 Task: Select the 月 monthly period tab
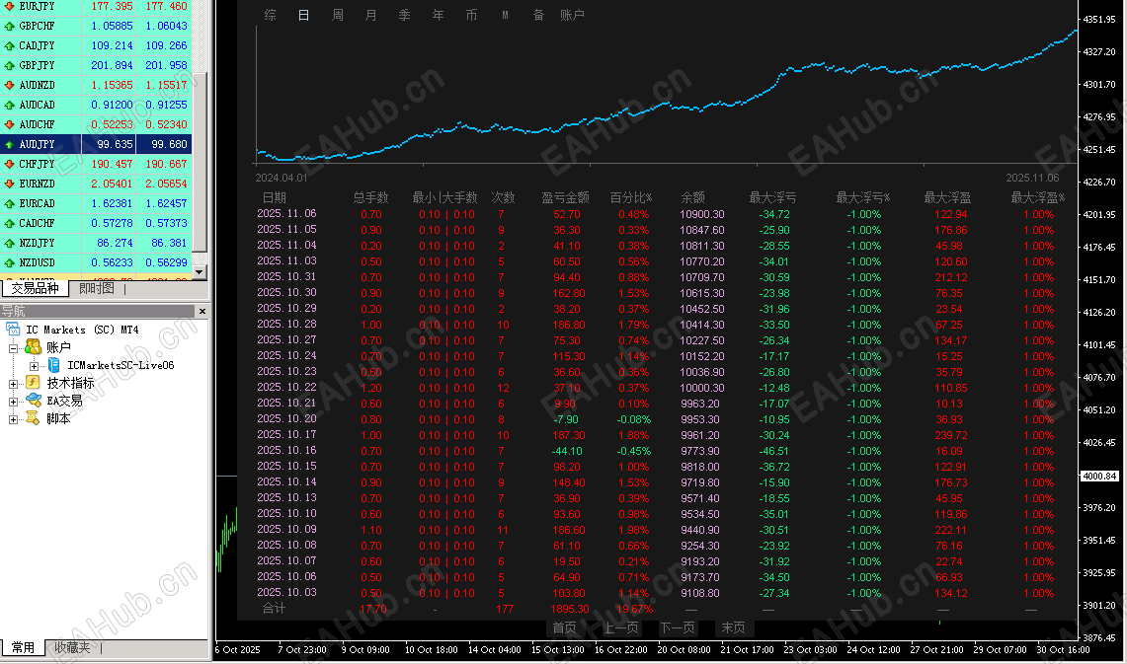tap(370, 15)
